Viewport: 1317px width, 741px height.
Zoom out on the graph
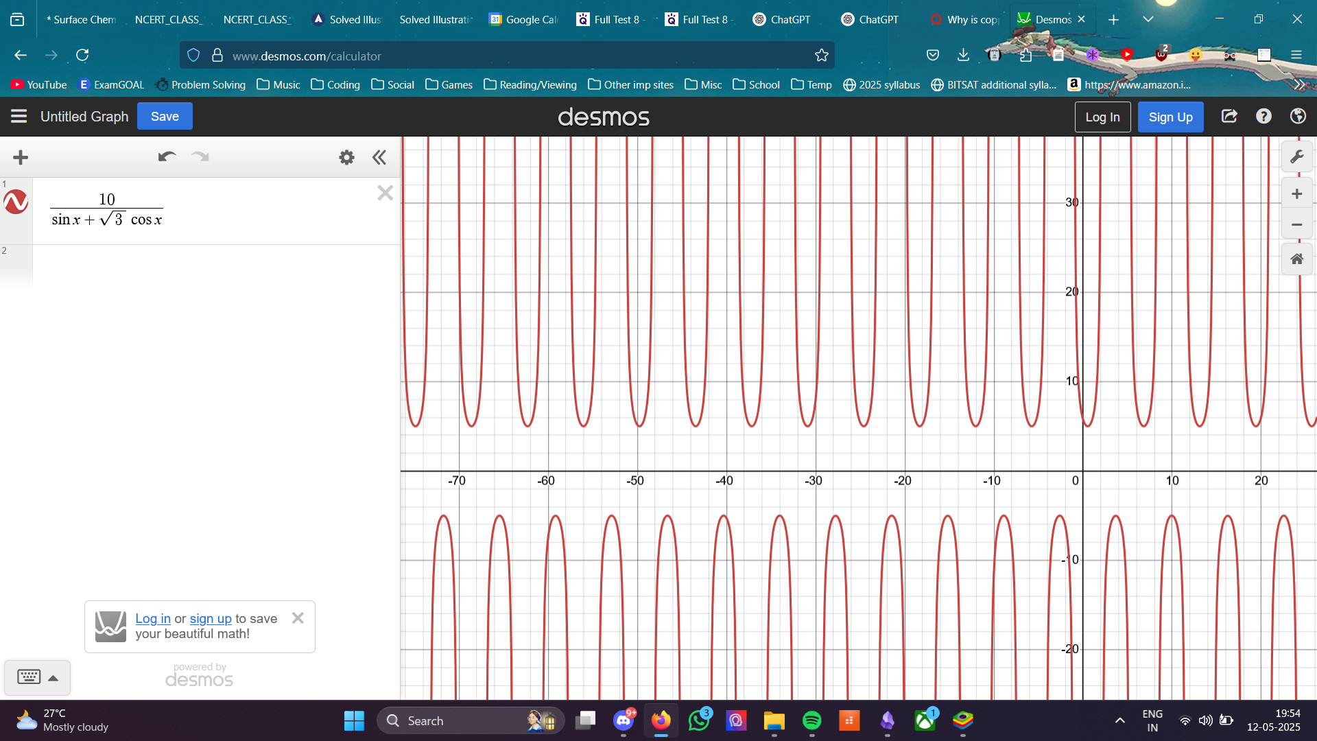[x=1296, y=224]
